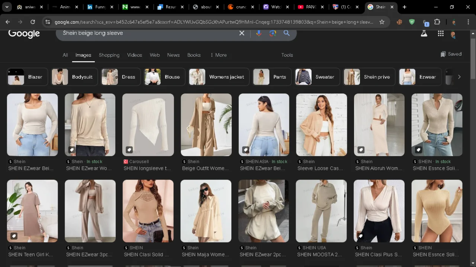Viewport: 476px width, 267px height.
Task: Open Search Labs flask icon
Action: 424,33
